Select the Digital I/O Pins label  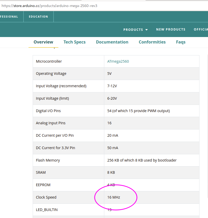click(48, 111)
